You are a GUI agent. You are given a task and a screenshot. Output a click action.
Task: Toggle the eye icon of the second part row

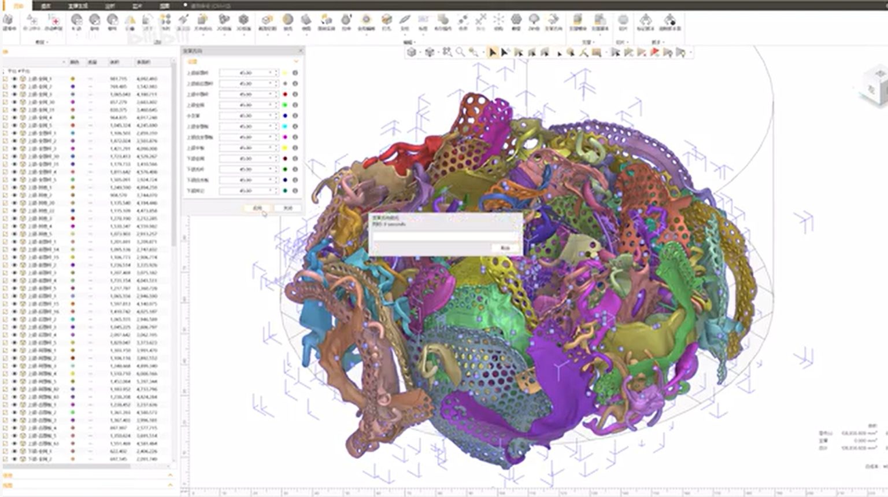[14, 86]
